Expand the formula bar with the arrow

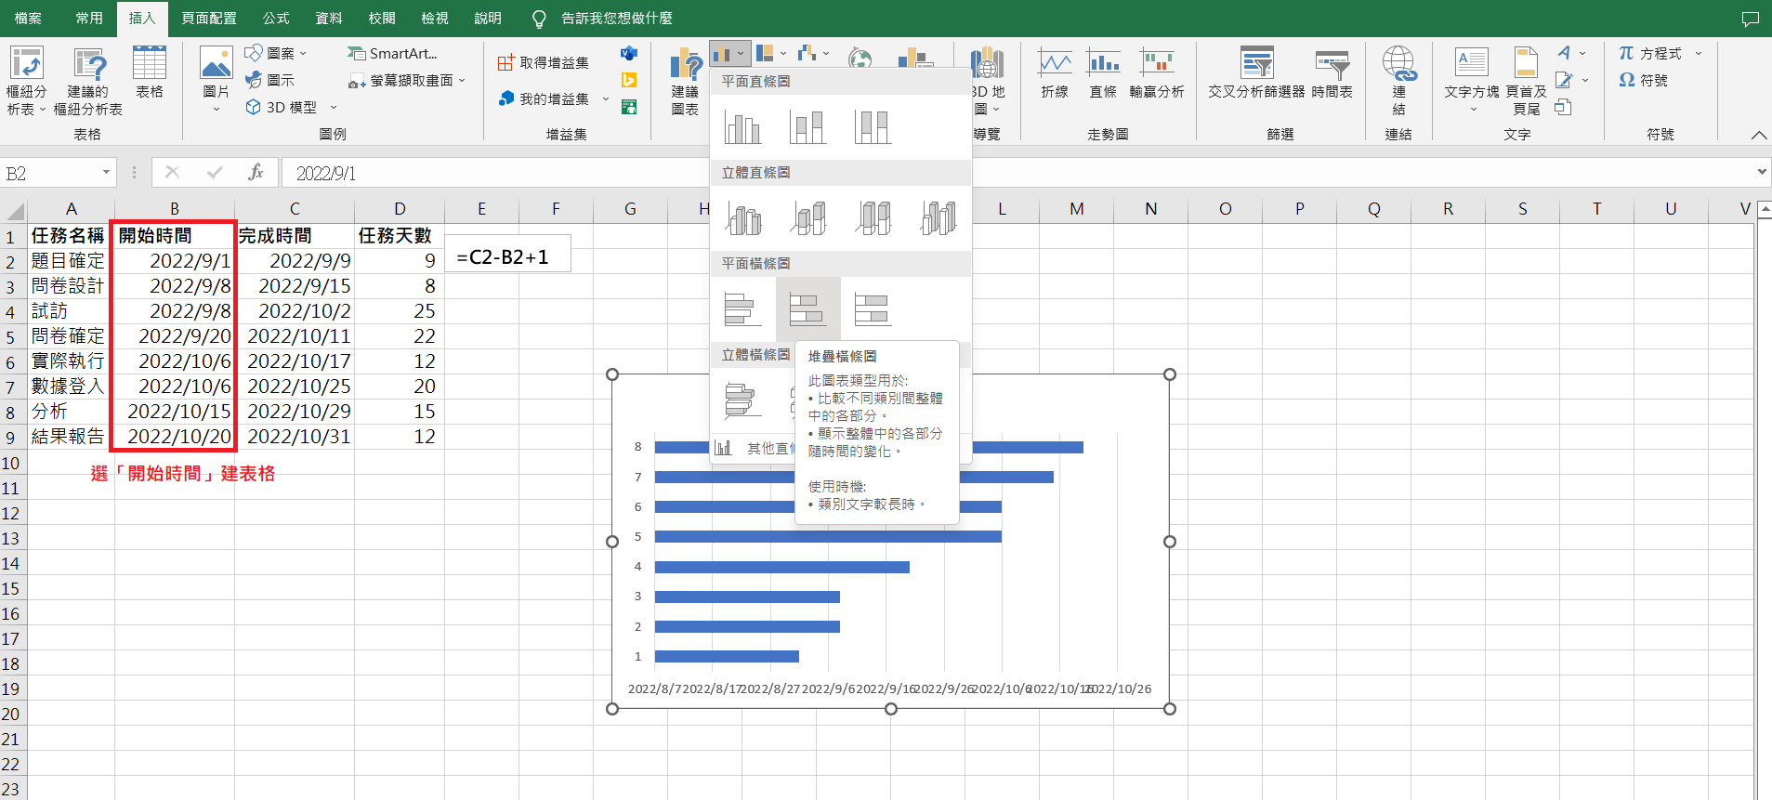coord(1762,173)
